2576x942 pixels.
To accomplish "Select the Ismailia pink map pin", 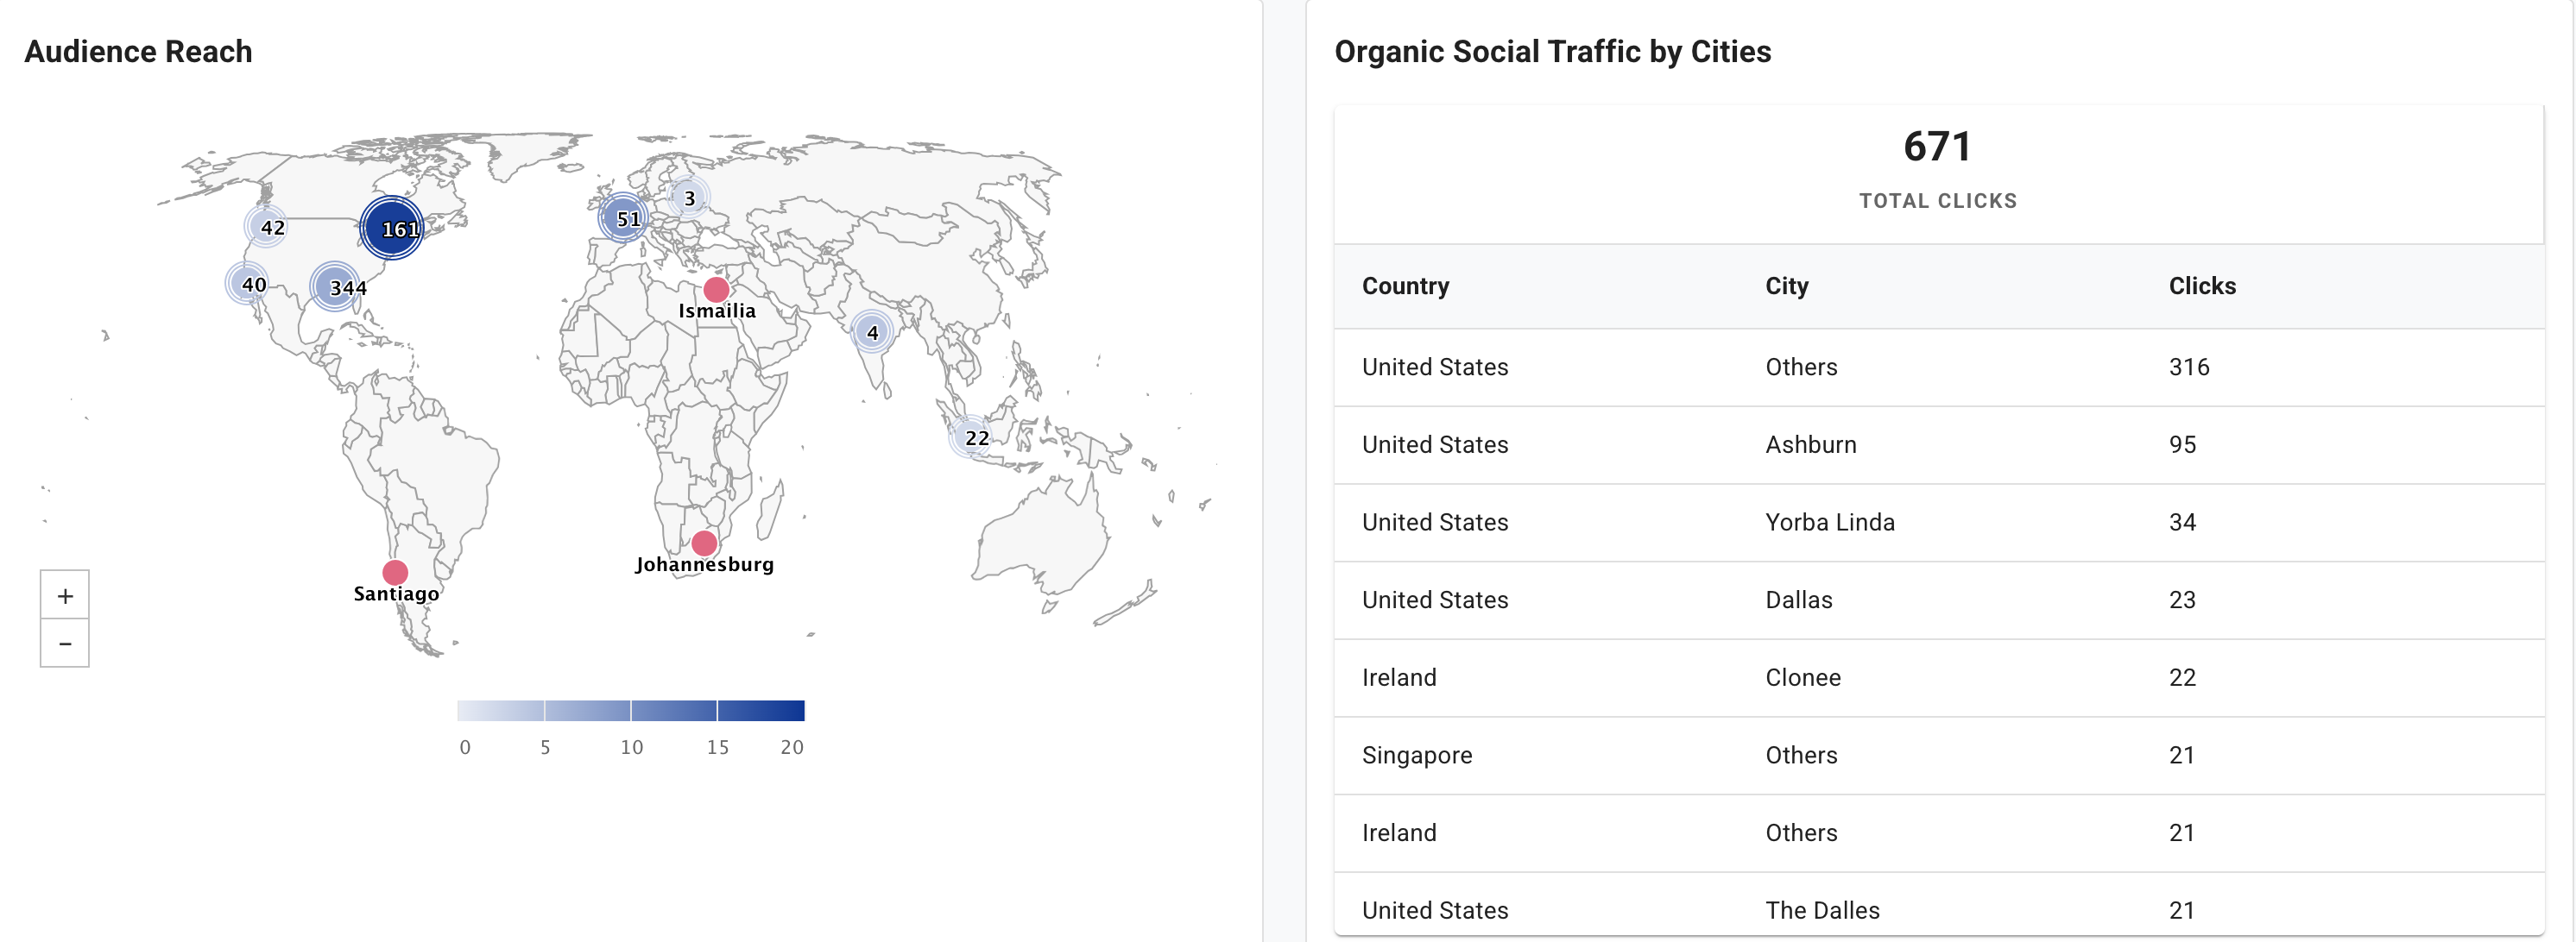I will click(716, 290).
